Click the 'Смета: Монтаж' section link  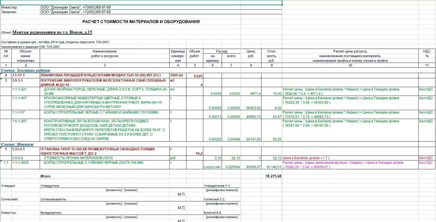pos(17,144)
